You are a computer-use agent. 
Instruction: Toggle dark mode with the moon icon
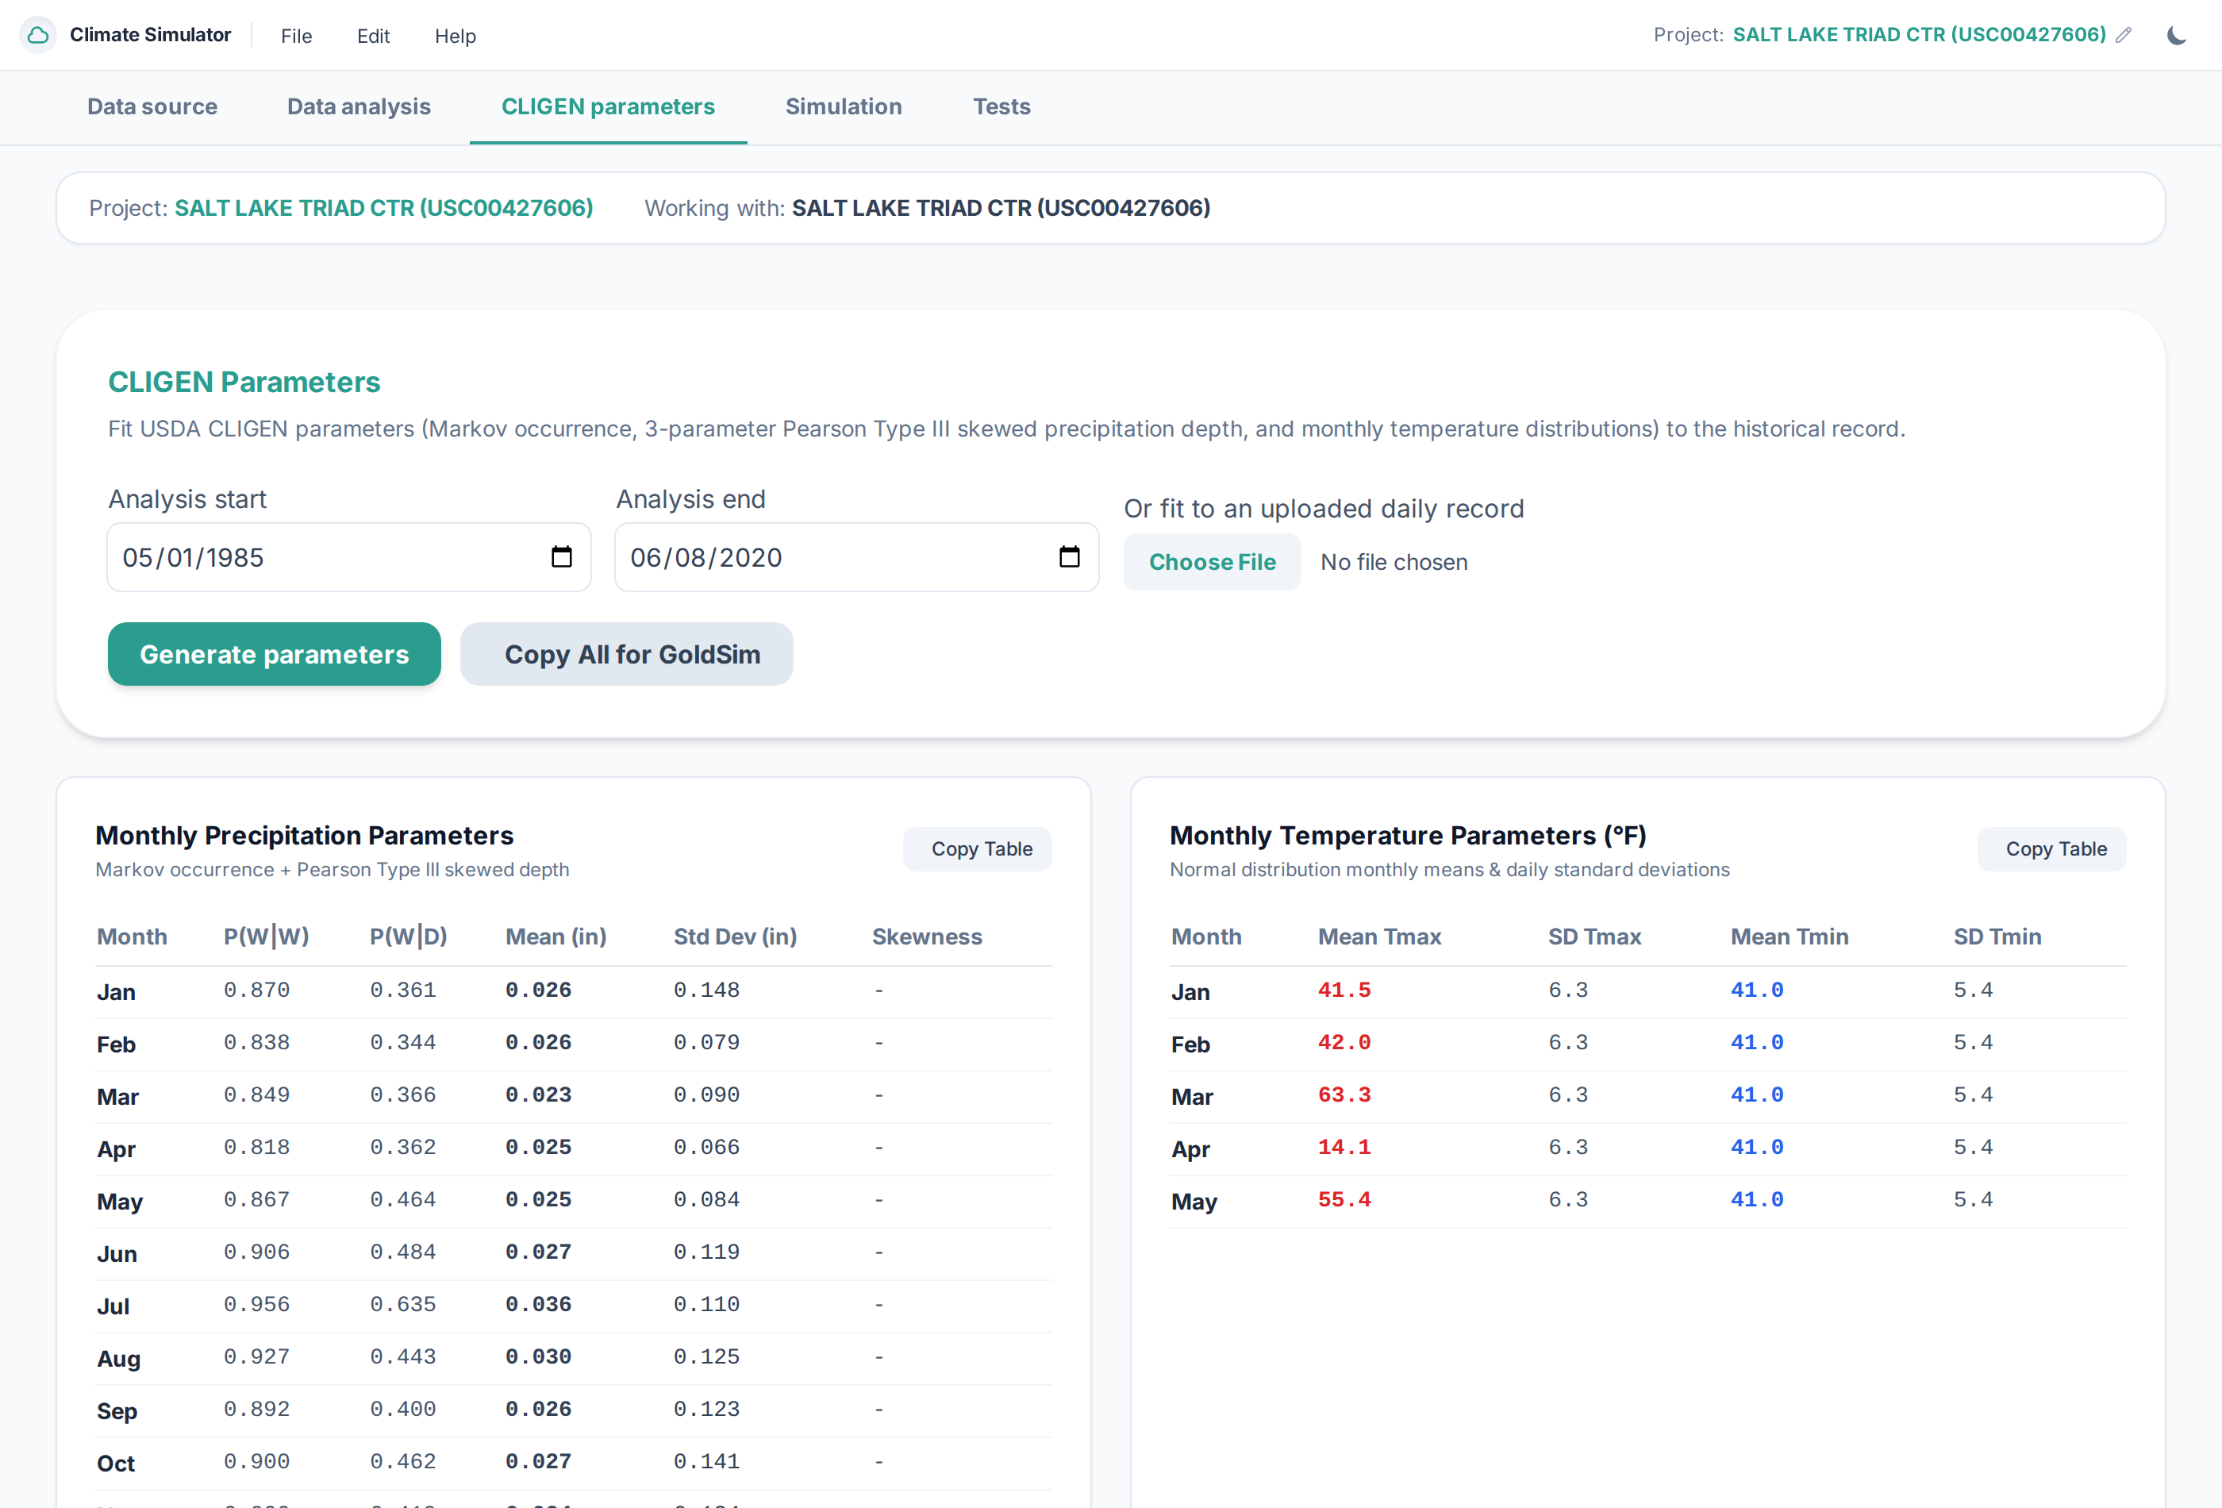[2177, 36]
